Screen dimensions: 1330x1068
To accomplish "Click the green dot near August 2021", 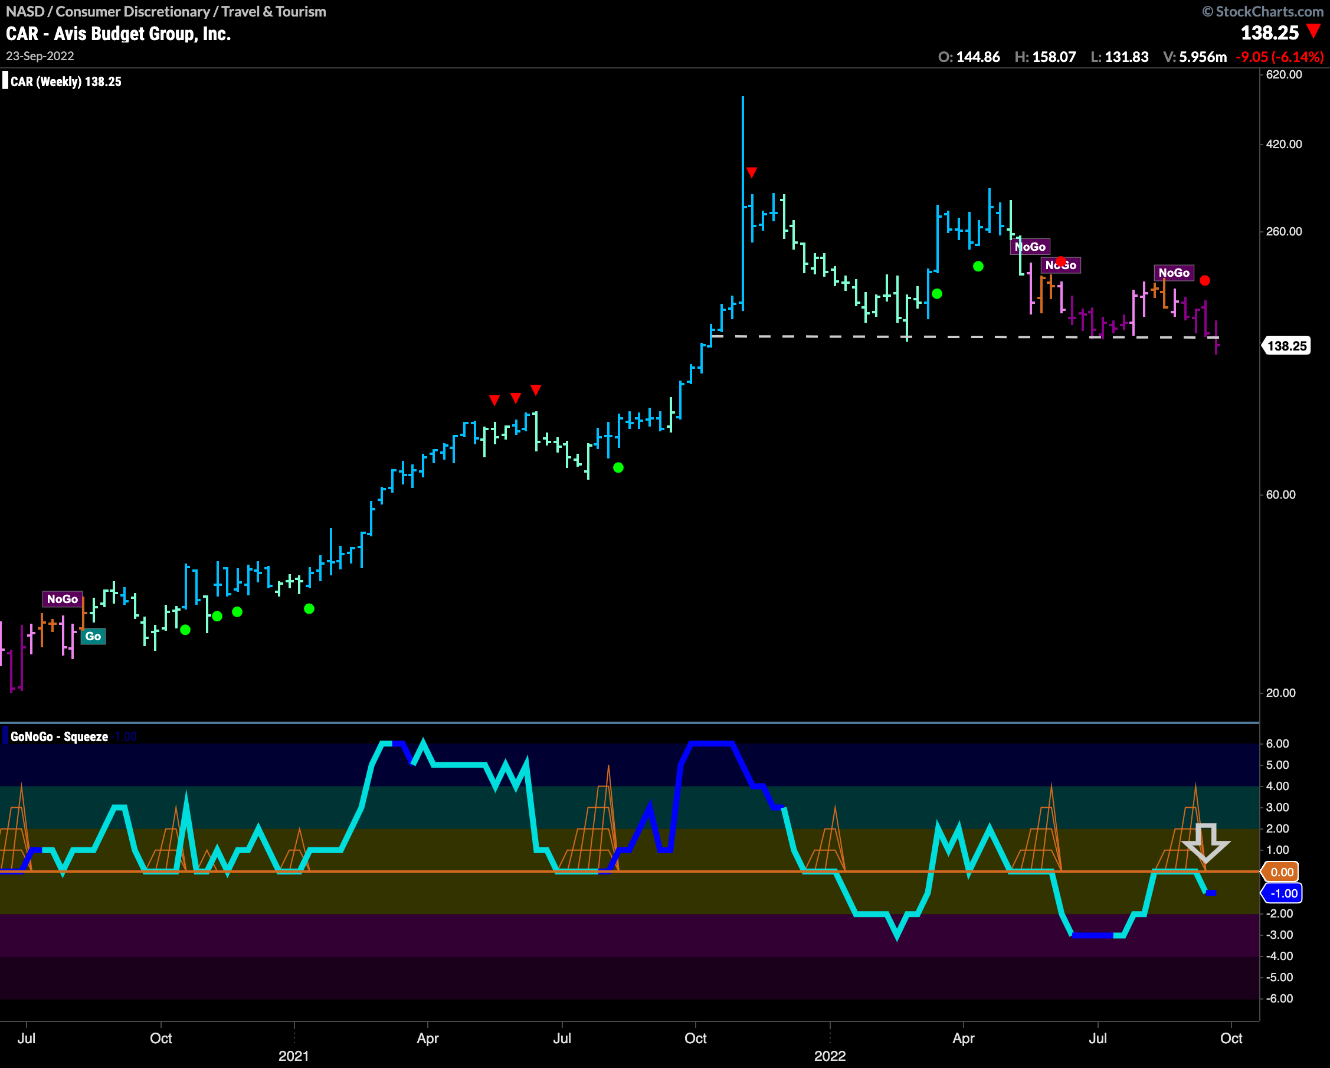I will [618, 468].
